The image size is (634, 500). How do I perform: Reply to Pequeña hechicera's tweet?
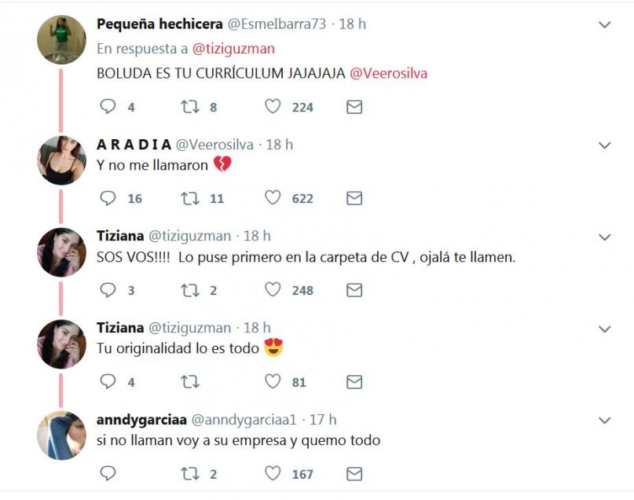(x=108, y=107)
